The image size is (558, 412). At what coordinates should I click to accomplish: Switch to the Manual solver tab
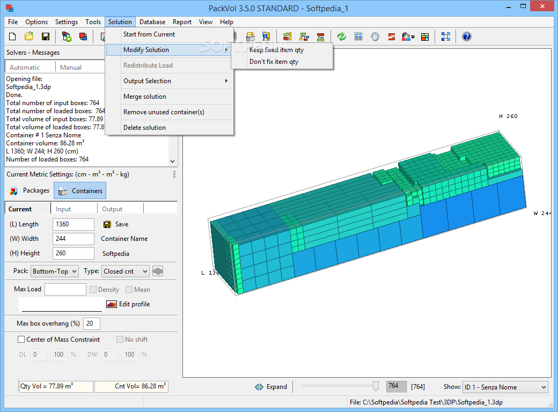tap(71, 67)
